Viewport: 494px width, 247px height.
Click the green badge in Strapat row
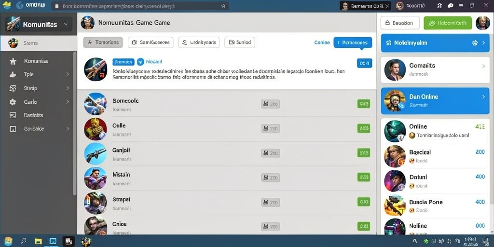coord(364,202)
